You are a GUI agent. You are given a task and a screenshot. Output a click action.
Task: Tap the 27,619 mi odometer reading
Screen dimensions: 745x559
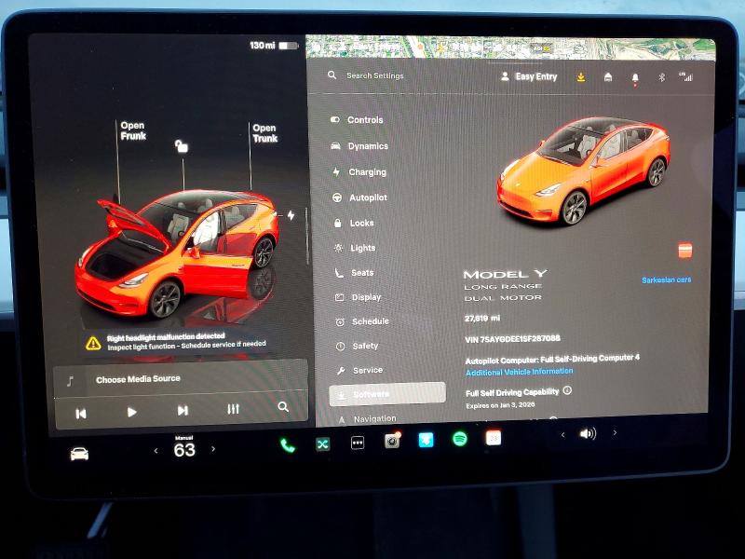(x=482, y=318)
